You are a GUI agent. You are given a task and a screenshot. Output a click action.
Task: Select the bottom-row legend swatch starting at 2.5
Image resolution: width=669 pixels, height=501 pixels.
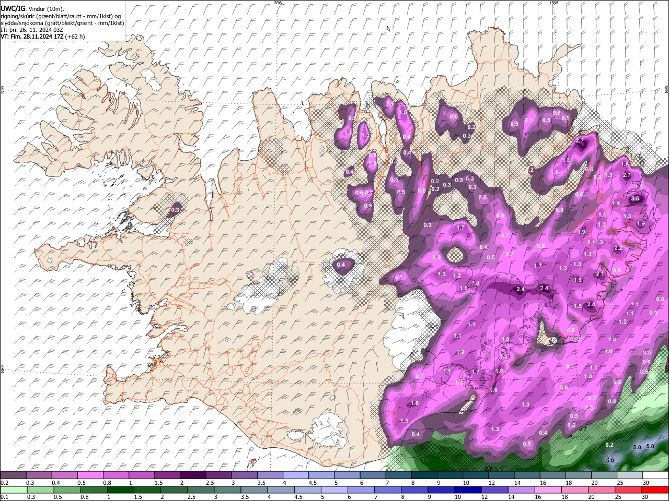[x=200, y=490]
